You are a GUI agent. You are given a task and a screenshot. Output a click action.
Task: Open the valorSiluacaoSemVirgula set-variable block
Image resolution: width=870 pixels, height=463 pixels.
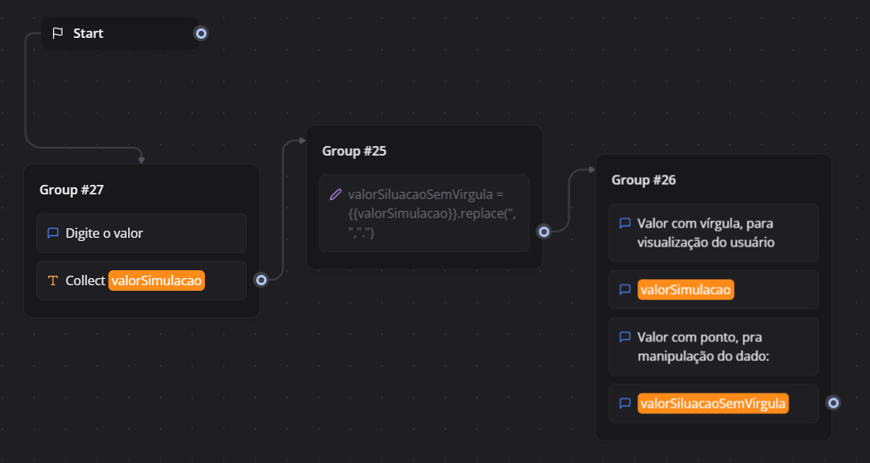click(x=425, y=213)
